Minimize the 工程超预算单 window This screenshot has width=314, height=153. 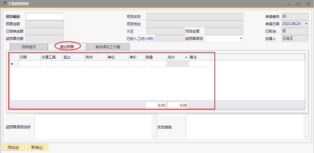tap(288, 4)
